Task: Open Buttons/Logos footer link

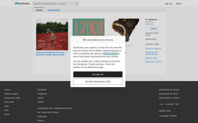Action: pos(11,94)
